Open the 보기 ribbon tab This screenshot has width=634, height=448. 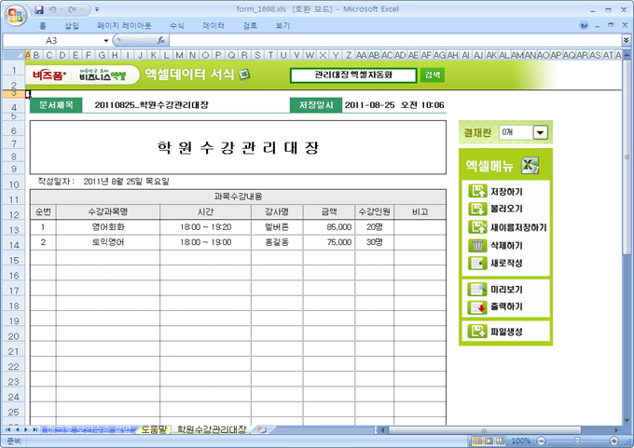click(283, 26)
